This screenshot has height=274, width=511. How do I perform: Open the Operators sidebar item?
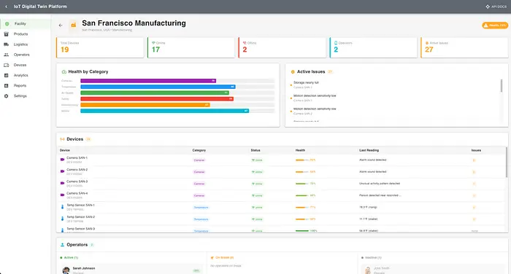pos(25,55)
